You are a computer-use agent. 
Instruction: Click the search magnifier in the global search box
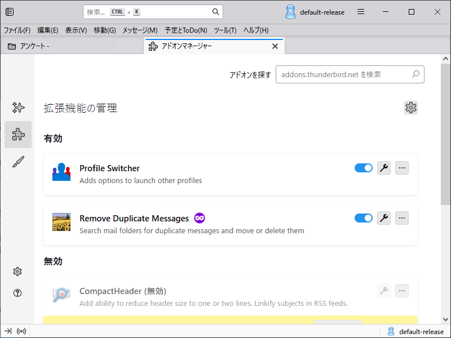pyautogui.click(x=216, y=12)
